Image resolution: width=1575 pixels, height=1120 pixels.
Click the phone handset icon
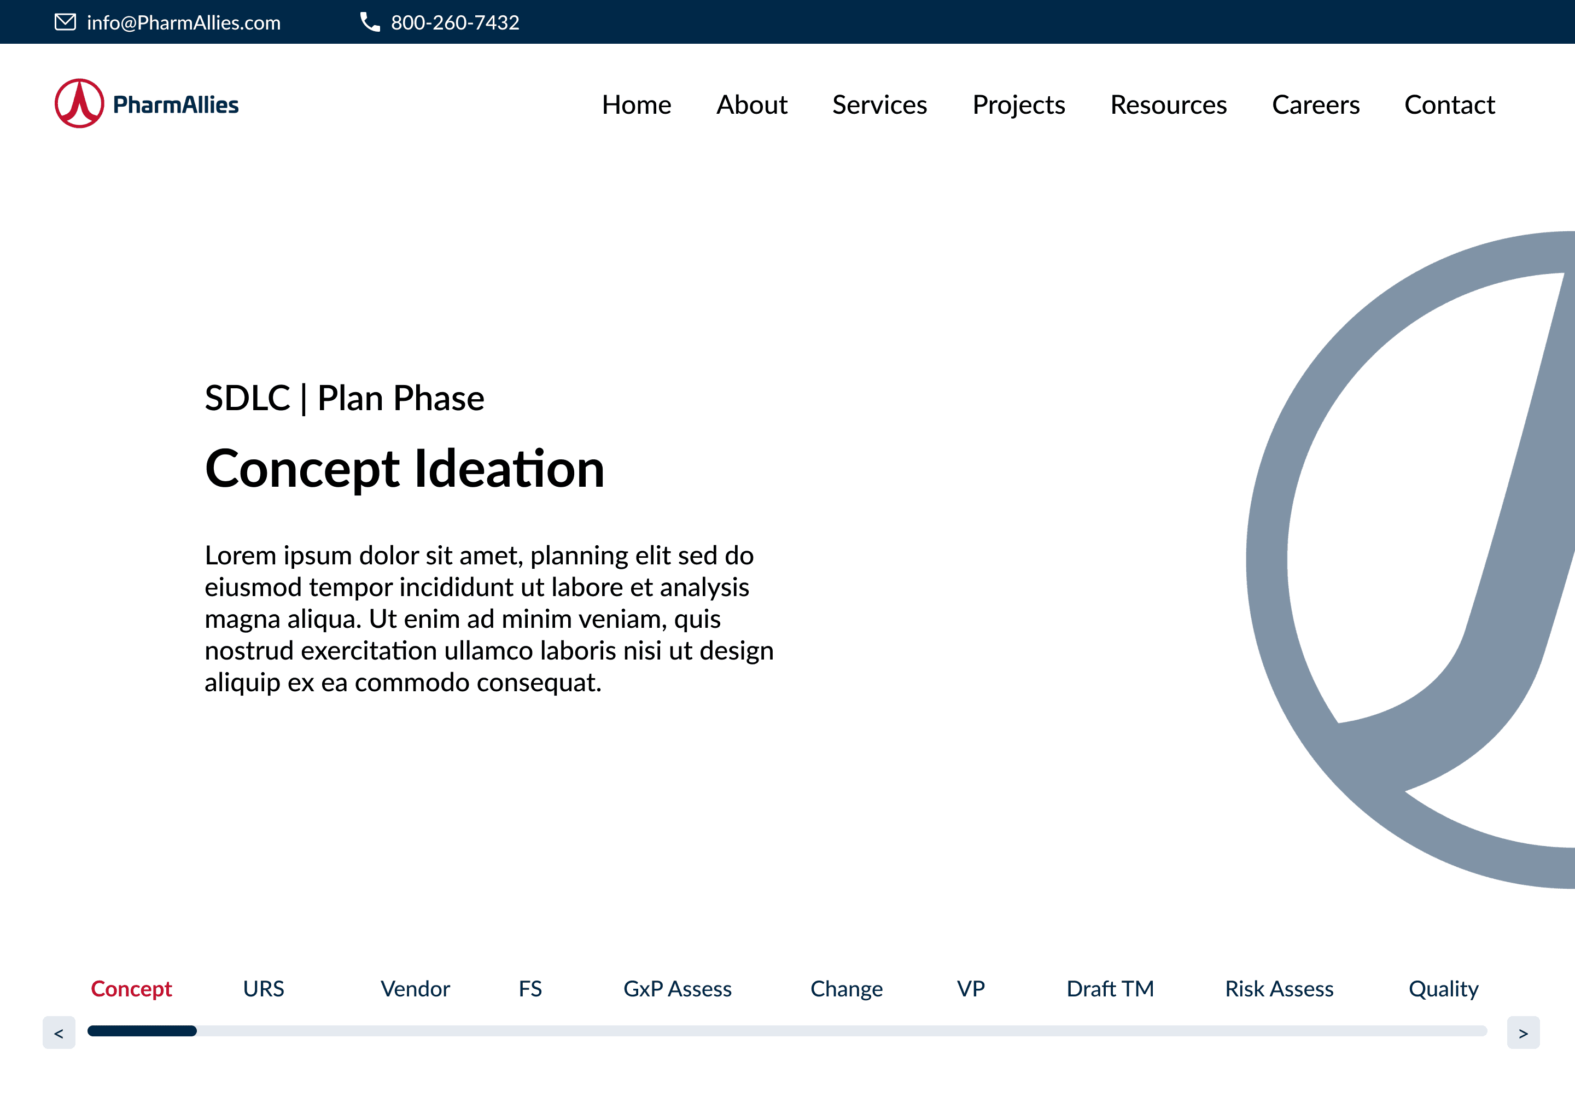pos(370,22)
